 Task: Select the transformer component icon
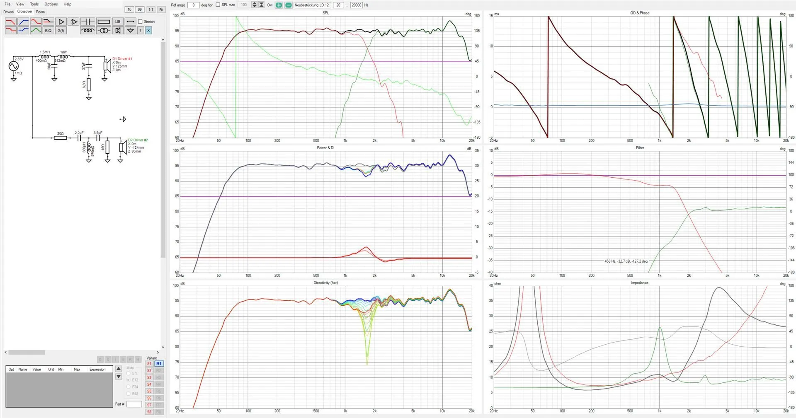[x=104, y=30]
